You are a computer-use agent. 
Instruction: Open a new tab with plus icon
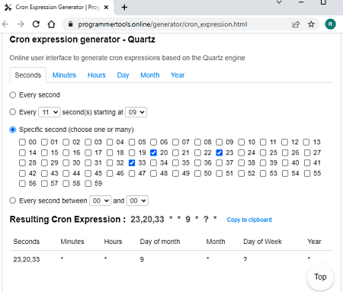point(124,7)
